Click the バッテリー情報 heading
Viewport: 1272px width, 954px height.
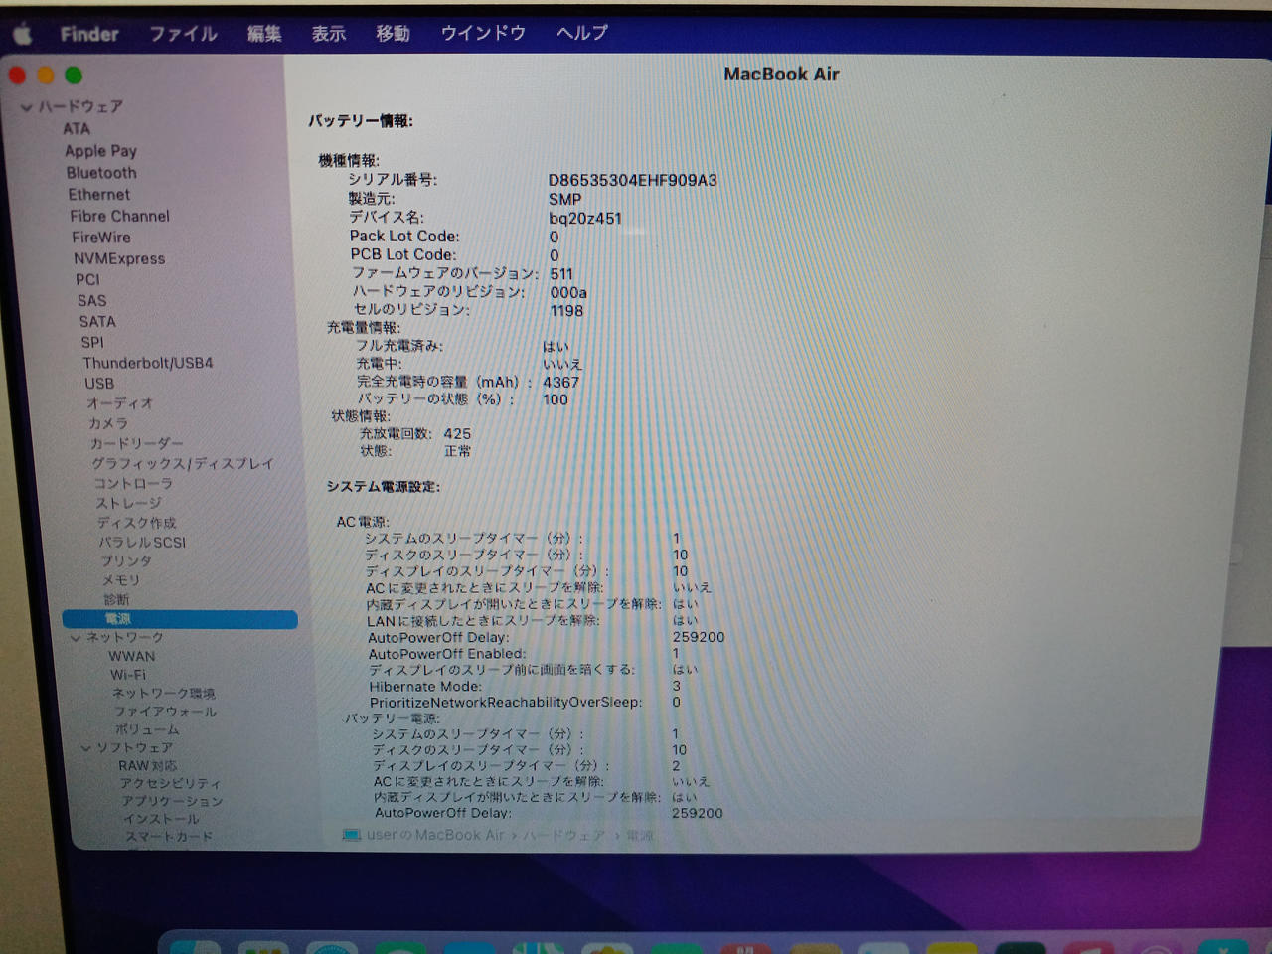pyautogui.click(x=361, y=121)
